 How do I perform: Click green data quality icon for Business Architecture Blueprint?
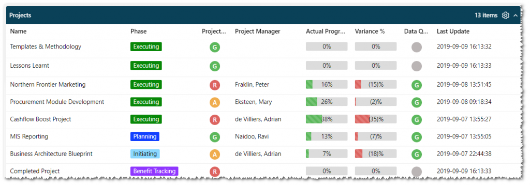point(417,154)
